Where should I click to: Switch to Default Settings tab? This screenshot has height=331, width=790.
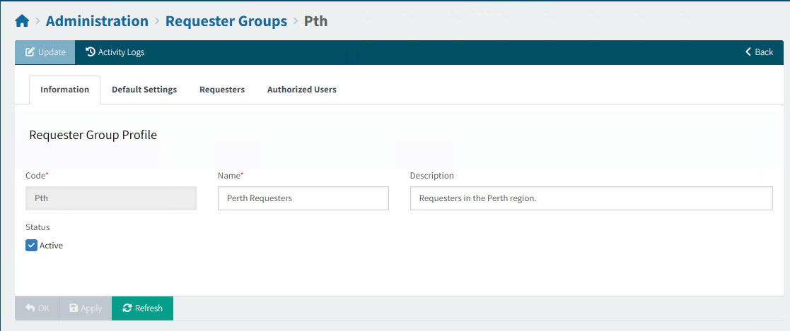(x=144, y=90)
